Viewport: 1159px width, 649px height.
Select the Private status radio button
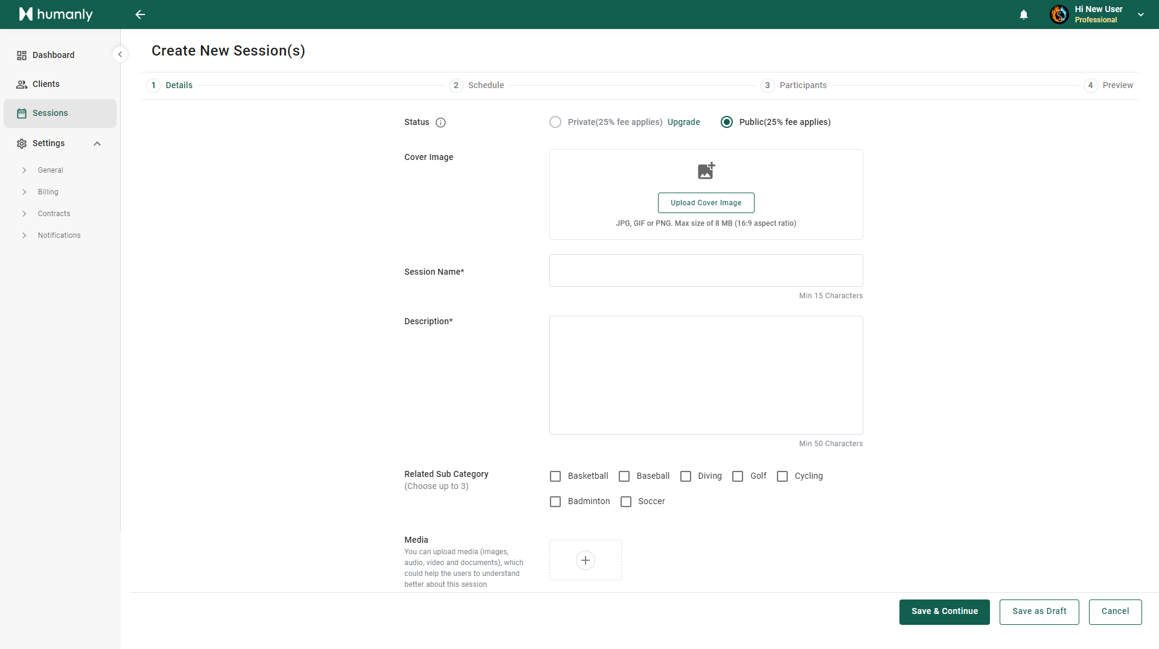(555, 122)
